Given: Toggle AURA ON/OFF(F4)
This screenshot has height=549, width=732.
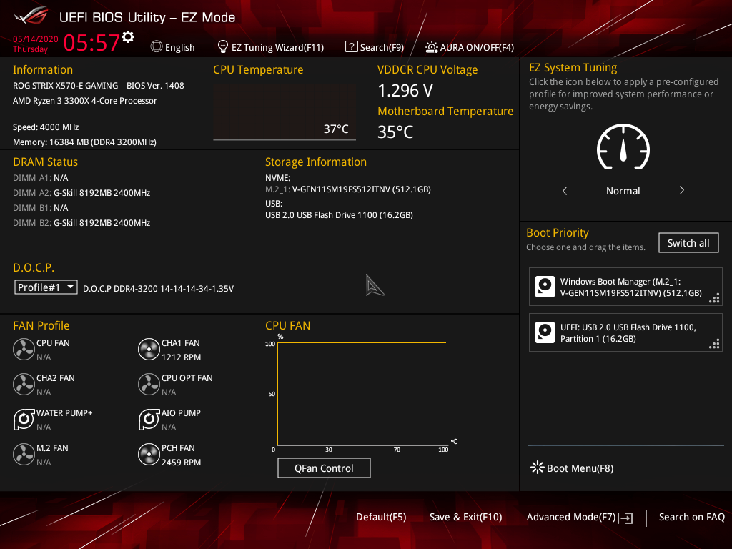Looking at the screenshot, I should (477, 47).
